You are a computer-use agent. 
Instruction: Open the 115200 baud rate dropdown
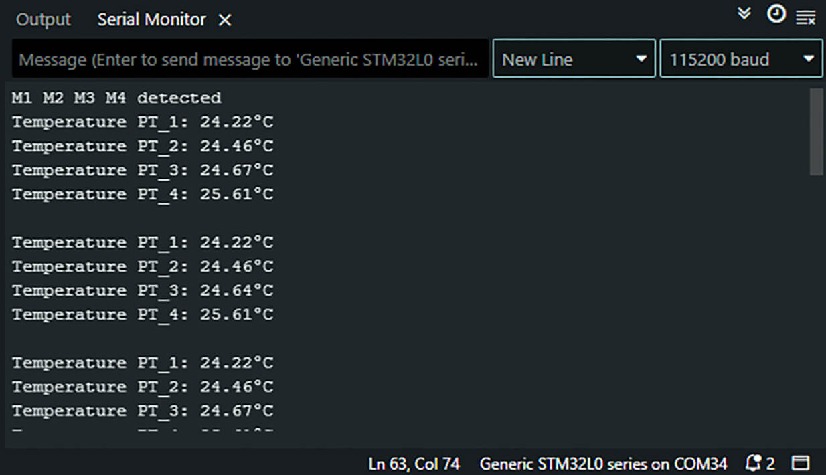pos(741,58)
